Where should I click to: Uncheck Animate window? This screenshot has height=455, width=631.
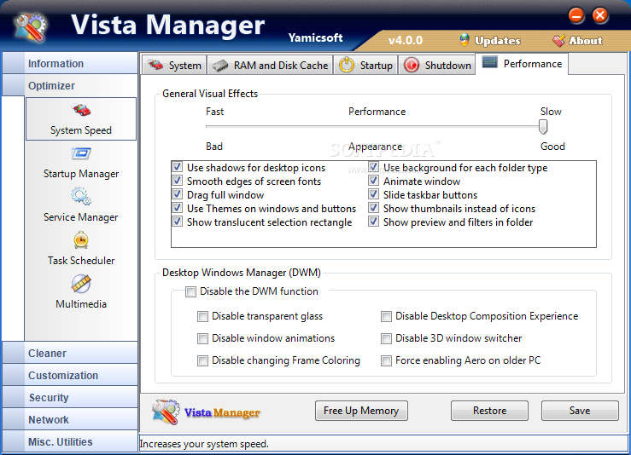tap(373, 181)
